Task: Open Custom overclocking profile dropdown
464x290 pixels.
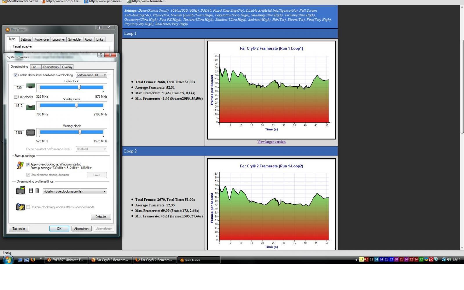Action: (x=75, y=191)
